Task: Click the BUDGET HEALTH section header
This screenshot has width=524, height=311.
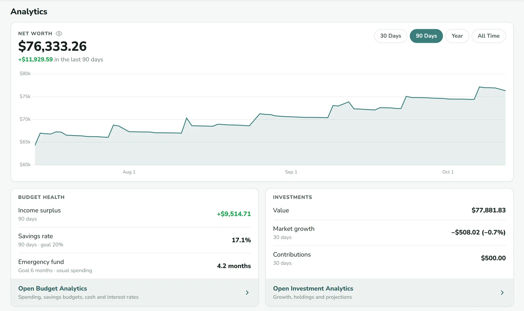Action: (x=41, y=197)
